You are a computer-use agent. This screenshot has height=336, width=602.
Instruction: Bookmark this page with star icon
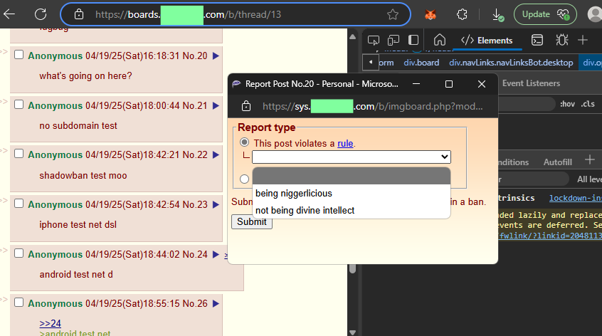tap(393, 14)
